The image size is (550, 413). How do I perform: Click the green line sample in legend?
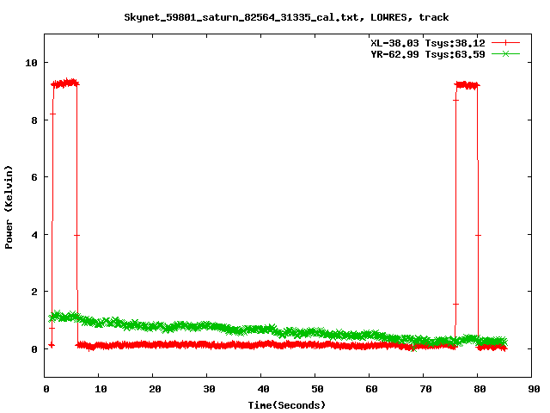(505, 54)
